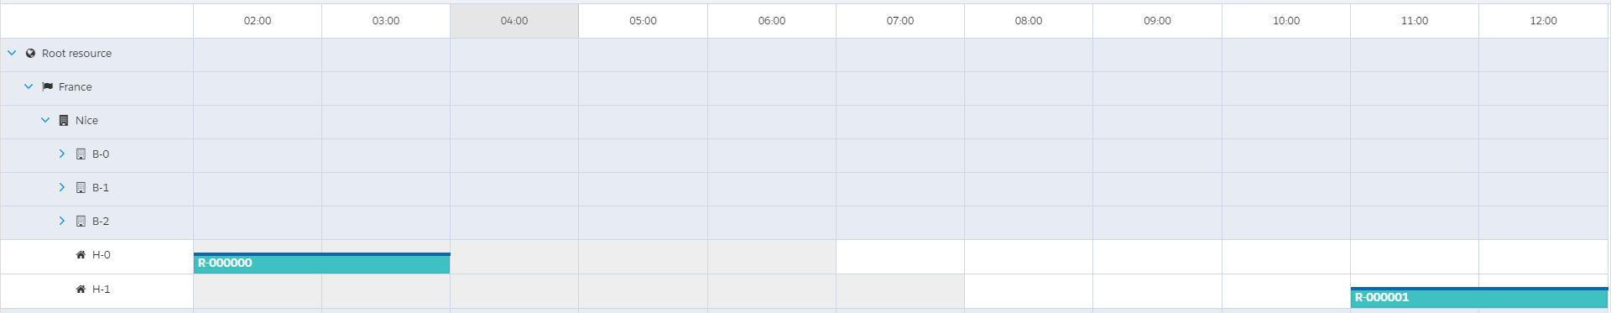Expand the B-2 resource row
This screenshot has height=313, width=1611.
tap(62, 221)
